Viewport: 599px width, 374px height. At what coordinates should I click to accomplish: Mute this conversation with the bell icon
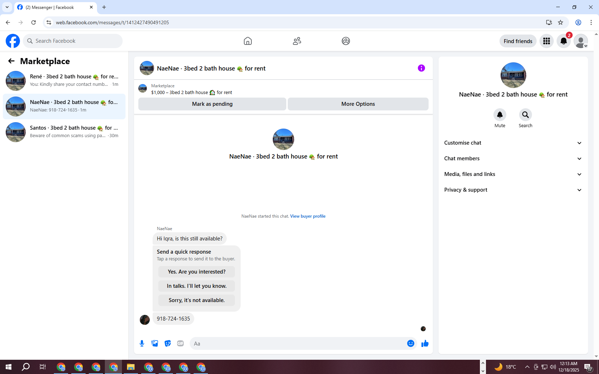click(500, 115)
